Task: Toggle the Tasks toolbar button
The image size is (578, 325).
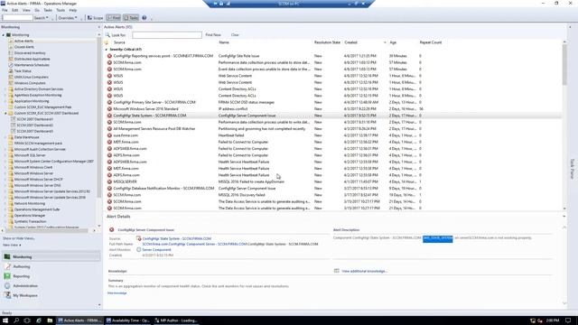Action: pyautogui.click(x=130, y=18)
